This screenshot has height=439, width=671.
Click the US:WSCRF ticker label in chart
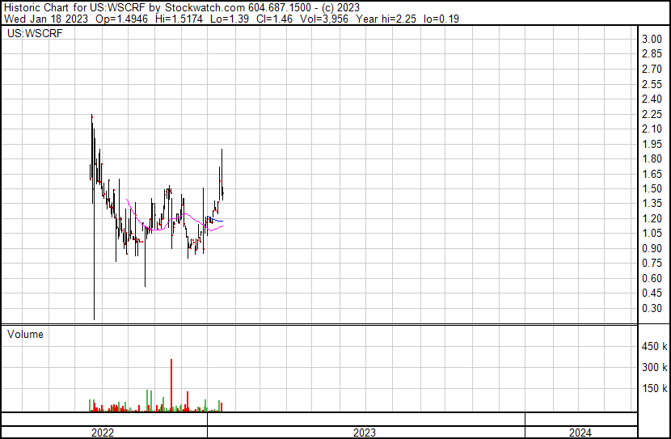click(x=35, y=33)
